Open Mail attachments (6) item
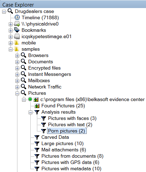 (x=64, y=150)
